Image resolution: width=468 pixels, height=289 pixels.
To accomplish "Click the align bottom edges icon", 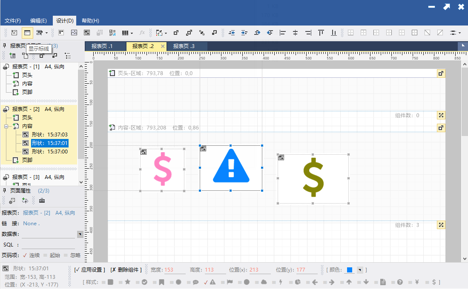I will click(x=334, y=33).
